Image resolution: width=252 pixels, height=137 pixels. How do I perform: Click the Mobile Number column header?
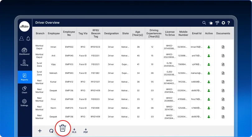(x=183, y=33)
